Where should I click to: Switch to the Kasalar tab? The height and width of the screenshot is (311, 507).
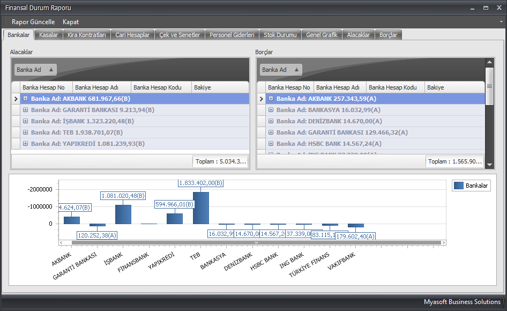tap(48, 35)
